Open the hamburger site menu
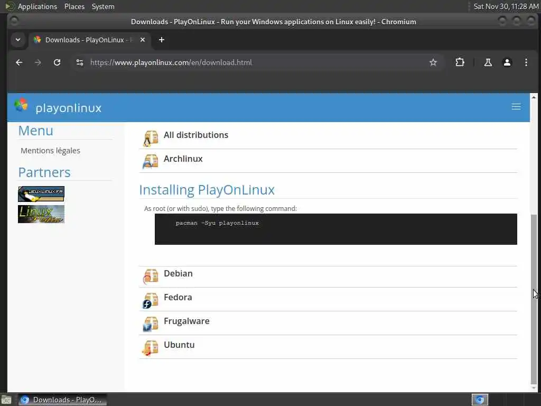This screenshot has width=541, height=406. [x=516, y=107]
